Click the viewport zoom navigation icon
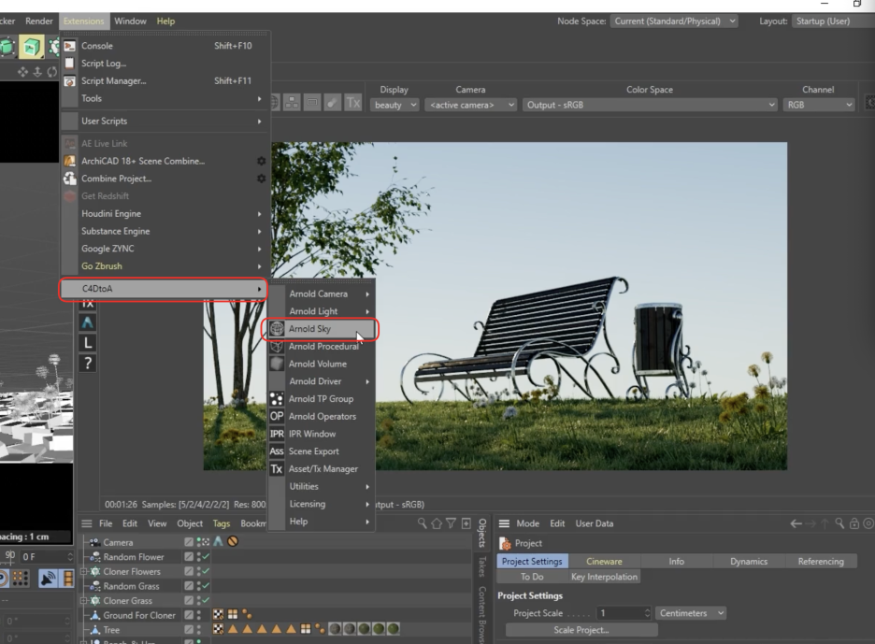This screenshot has height=644, width=875. 37,72
